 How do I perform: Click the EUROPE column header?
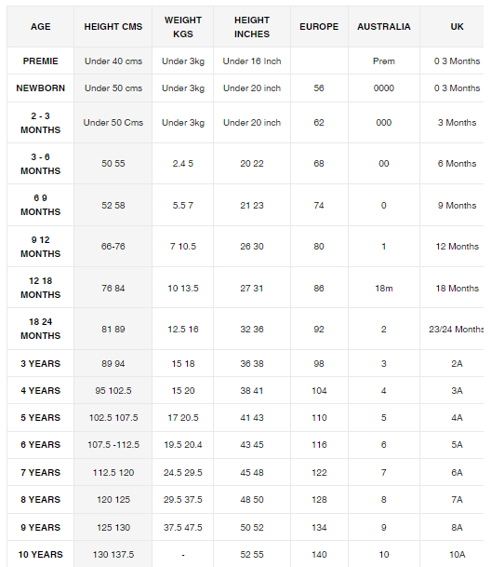click(319, 27)
